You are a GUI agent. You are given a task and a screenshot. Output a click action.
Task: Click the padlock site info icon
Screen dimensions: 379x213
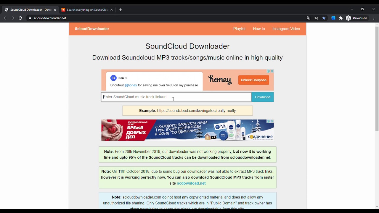click(30, 18)
